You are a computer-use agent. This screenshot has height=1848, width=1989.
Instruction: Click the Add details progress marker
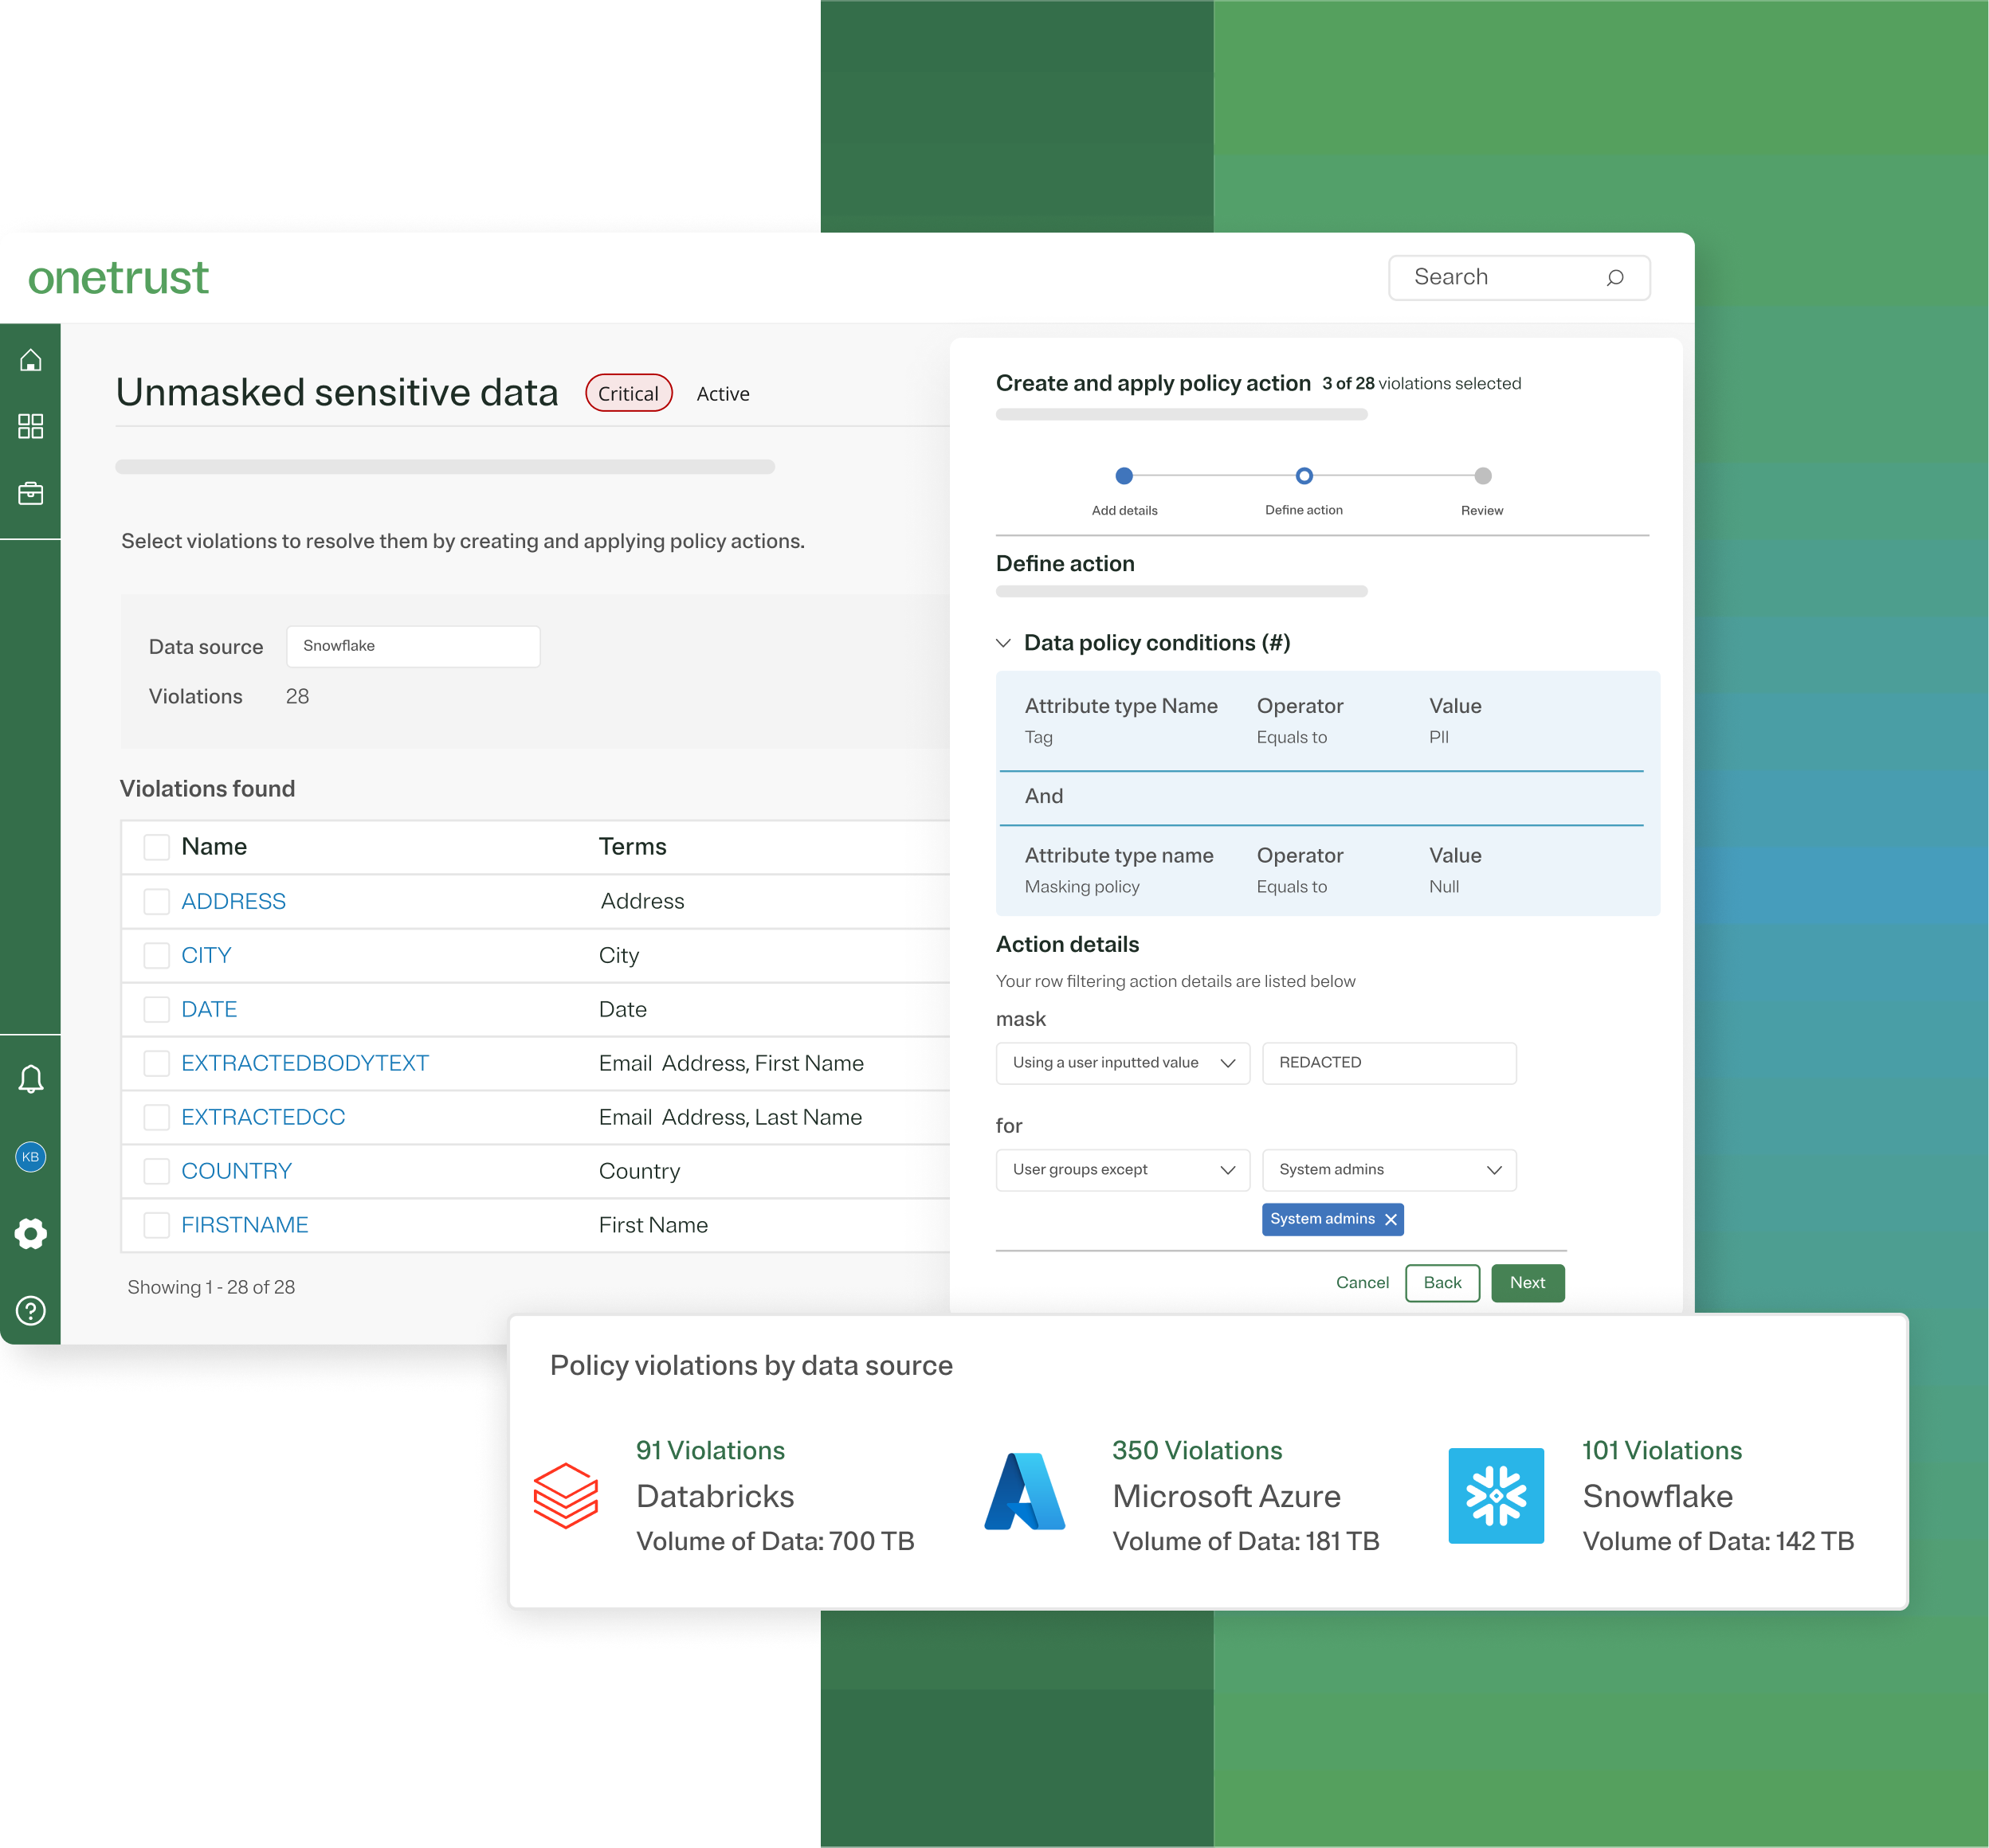tap(1124, 476)
